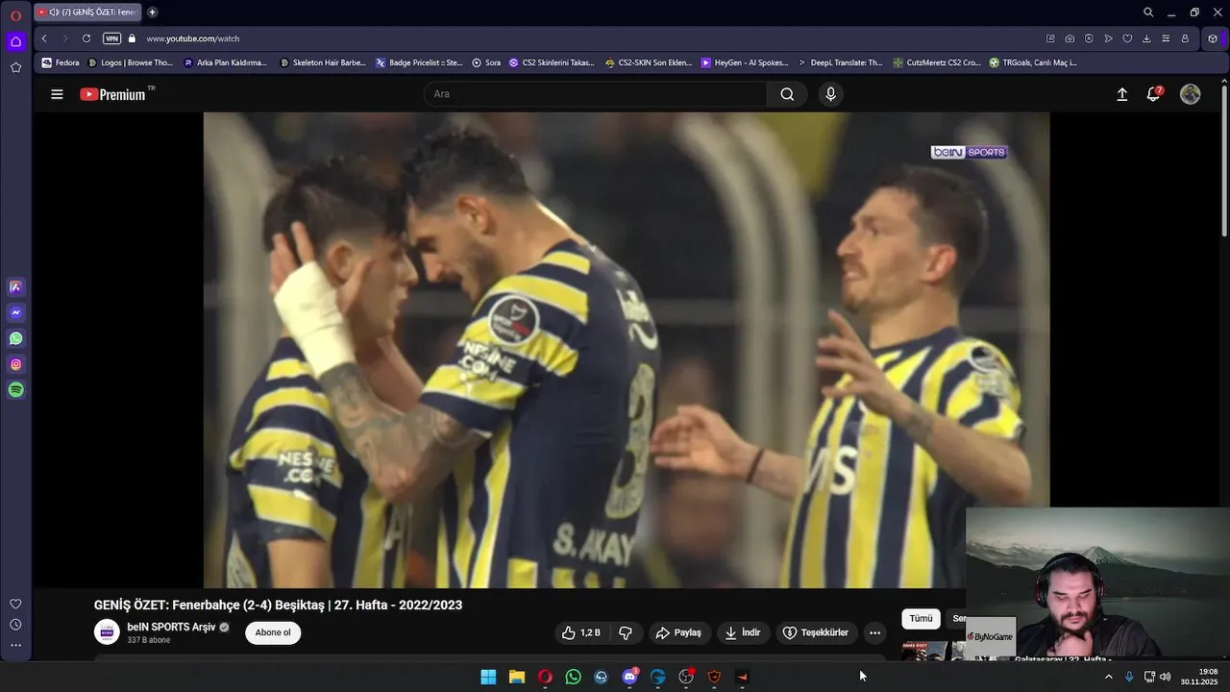Click the beIN SPORTS channel avatar
The height and width of the screenshot is (692, 1230).
pyautogui.click(x=107, y=631)
